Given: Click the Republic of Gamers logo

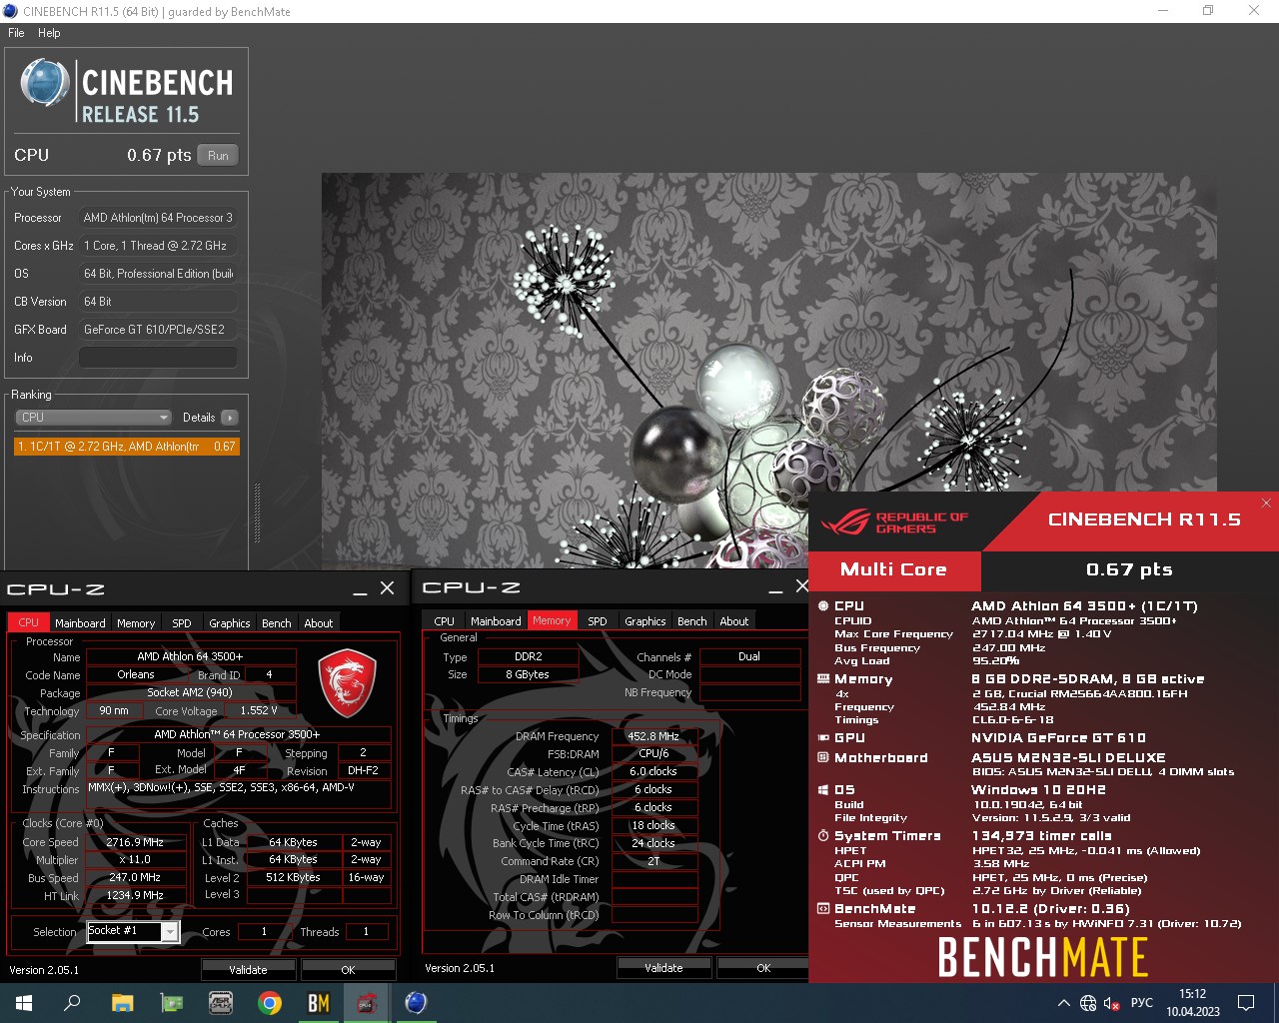Looking at the screenshot, I should click(x=894, y=521).
